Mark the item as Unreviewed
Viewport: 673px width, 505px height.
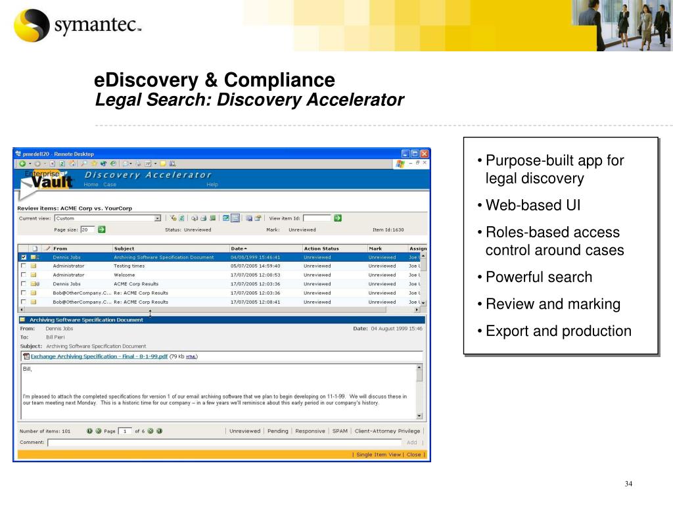[x=244, y=431]
